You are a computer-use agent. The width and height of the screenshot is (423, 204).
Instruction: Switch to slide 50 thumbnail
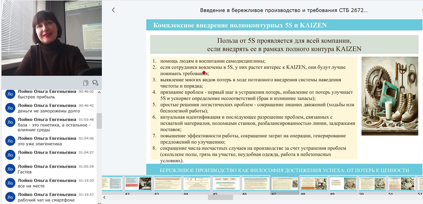(372, 184)
